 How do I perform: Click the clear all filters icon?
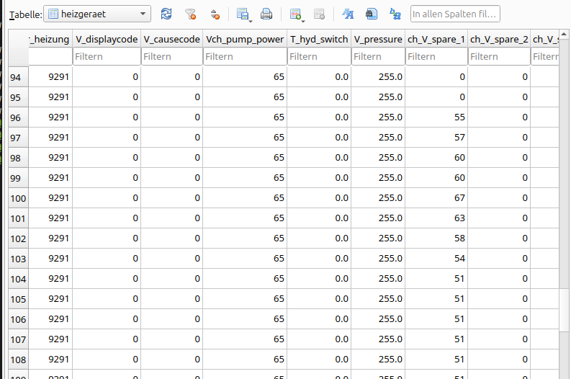pyautogui.click(x=190, y=14)
